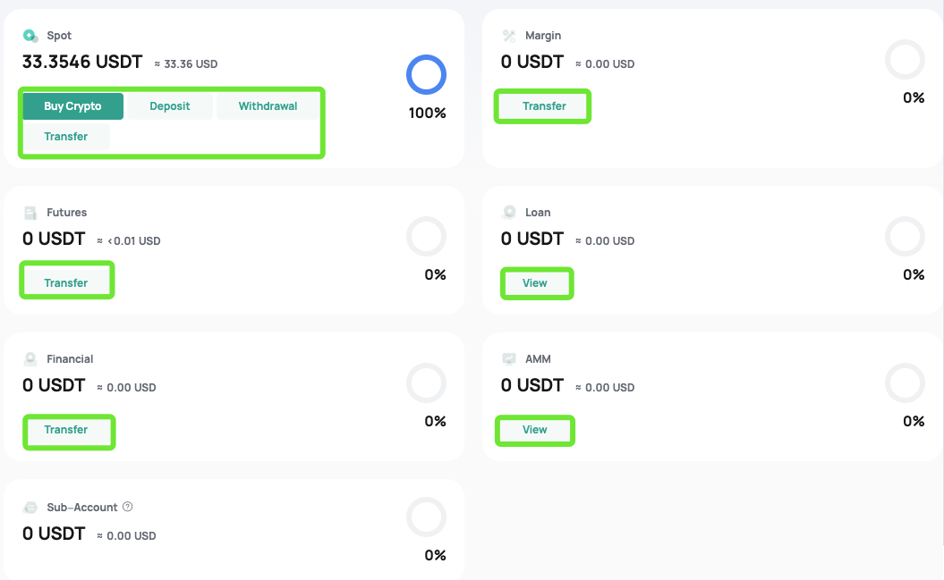Click Transfer under Financial account

(66, 430)
